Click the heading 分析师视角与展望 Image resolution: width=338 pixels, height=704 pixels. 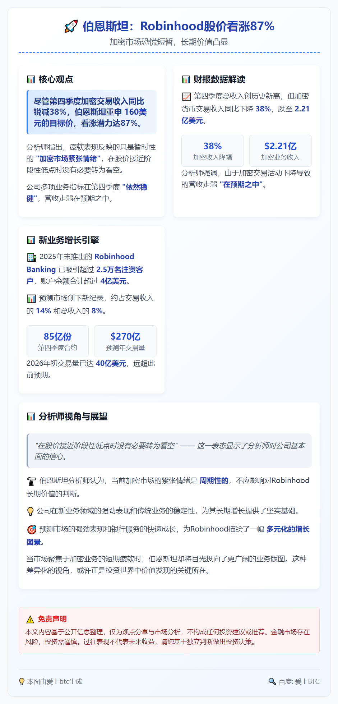(x=73, y=417)
